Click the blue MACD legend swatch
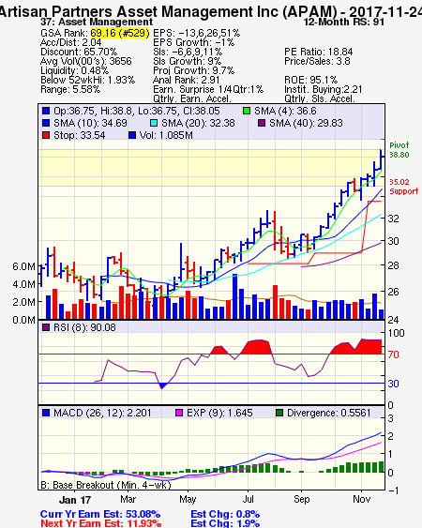The width and height of the screenshot is (422, 528). click(x=46, y=413)
